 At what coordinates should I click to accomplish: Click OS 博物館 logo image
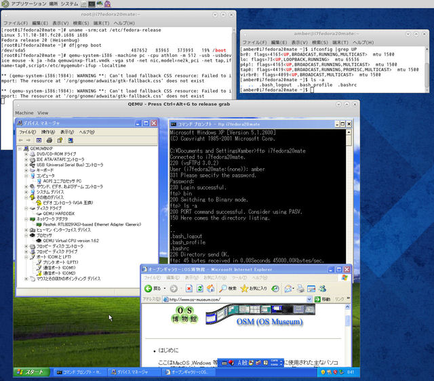[184, 315]
